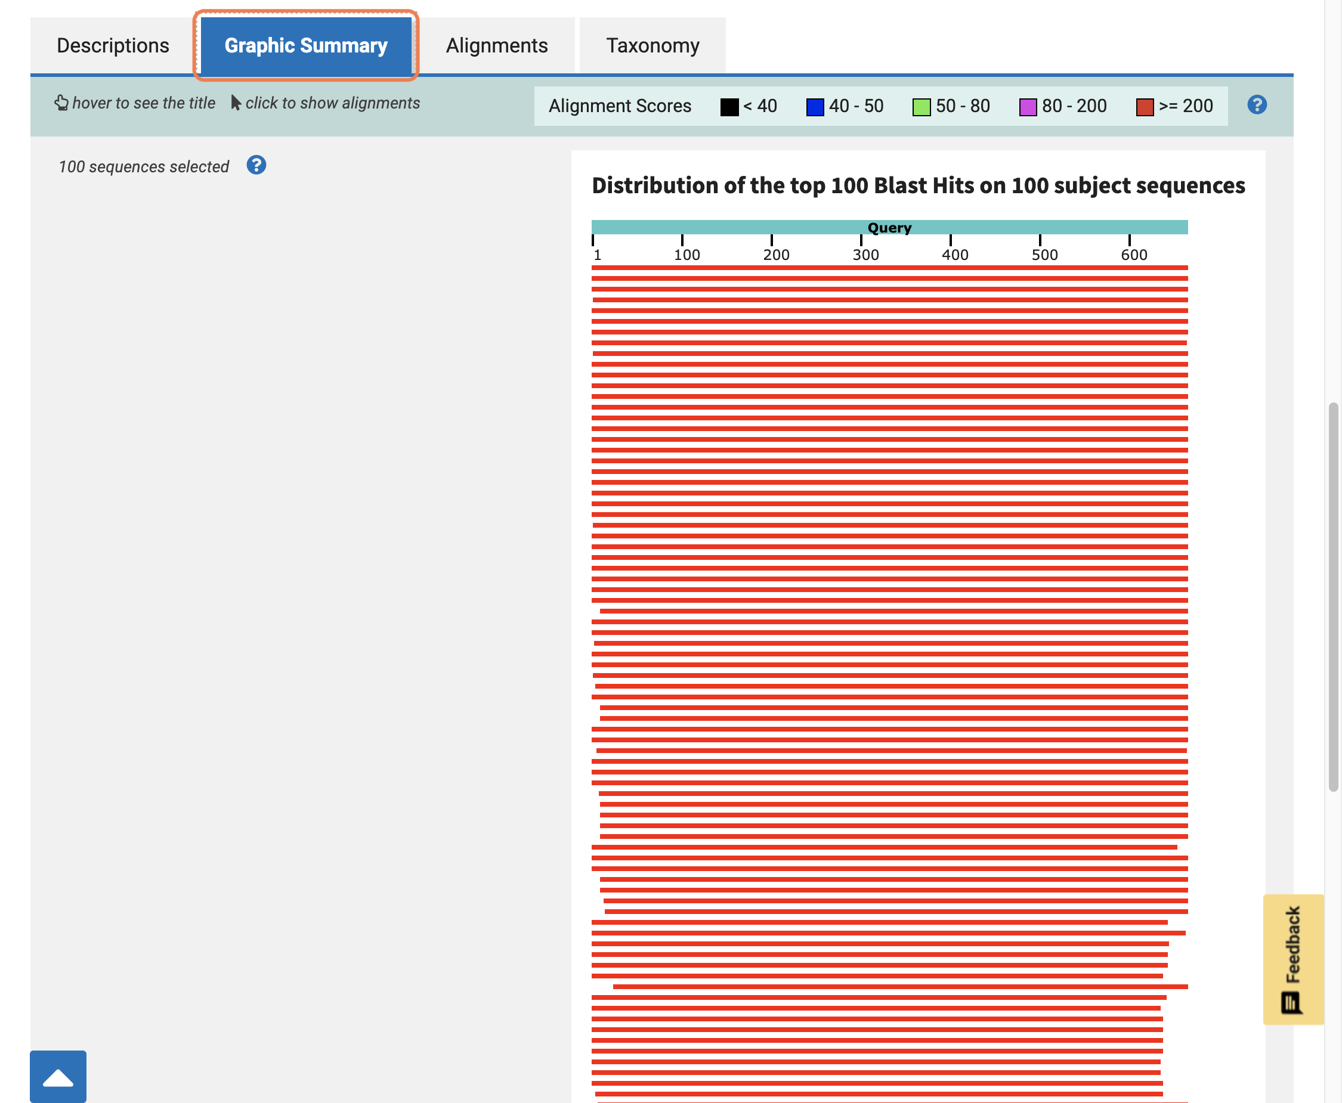
Task: Click the Distribution of top 100 Blast Hits heading
Action: [918, 185]
